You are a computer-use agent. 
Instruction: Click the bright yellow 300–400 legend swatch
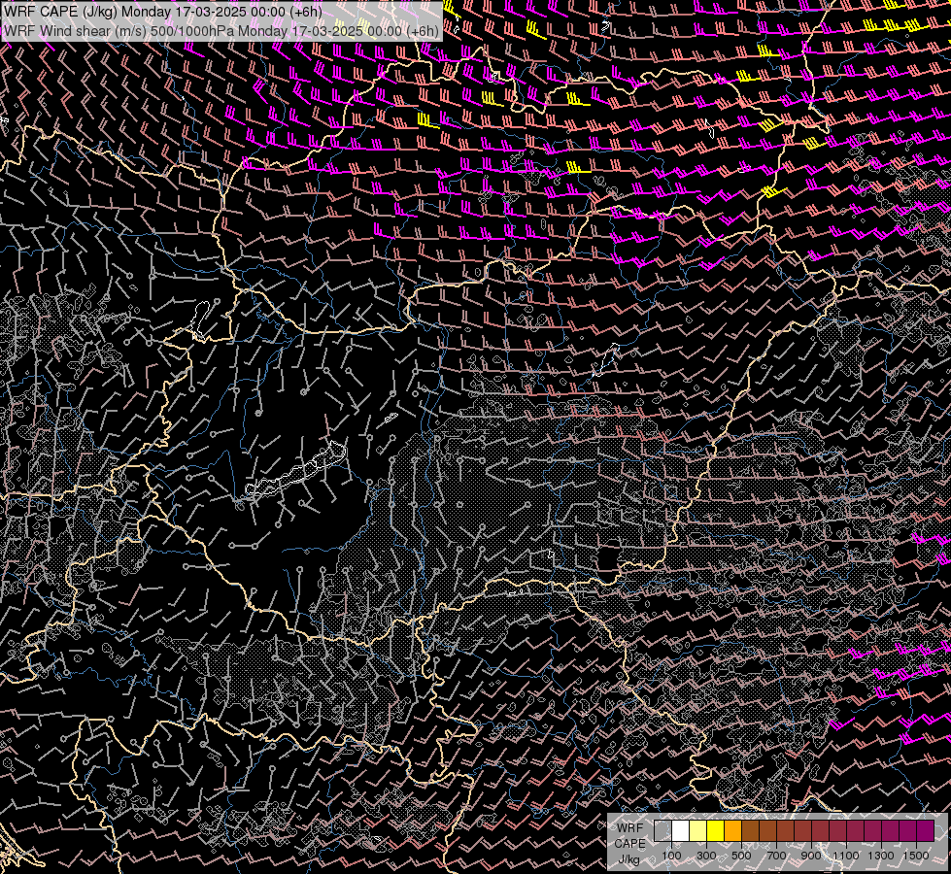(x=715, y=830)
